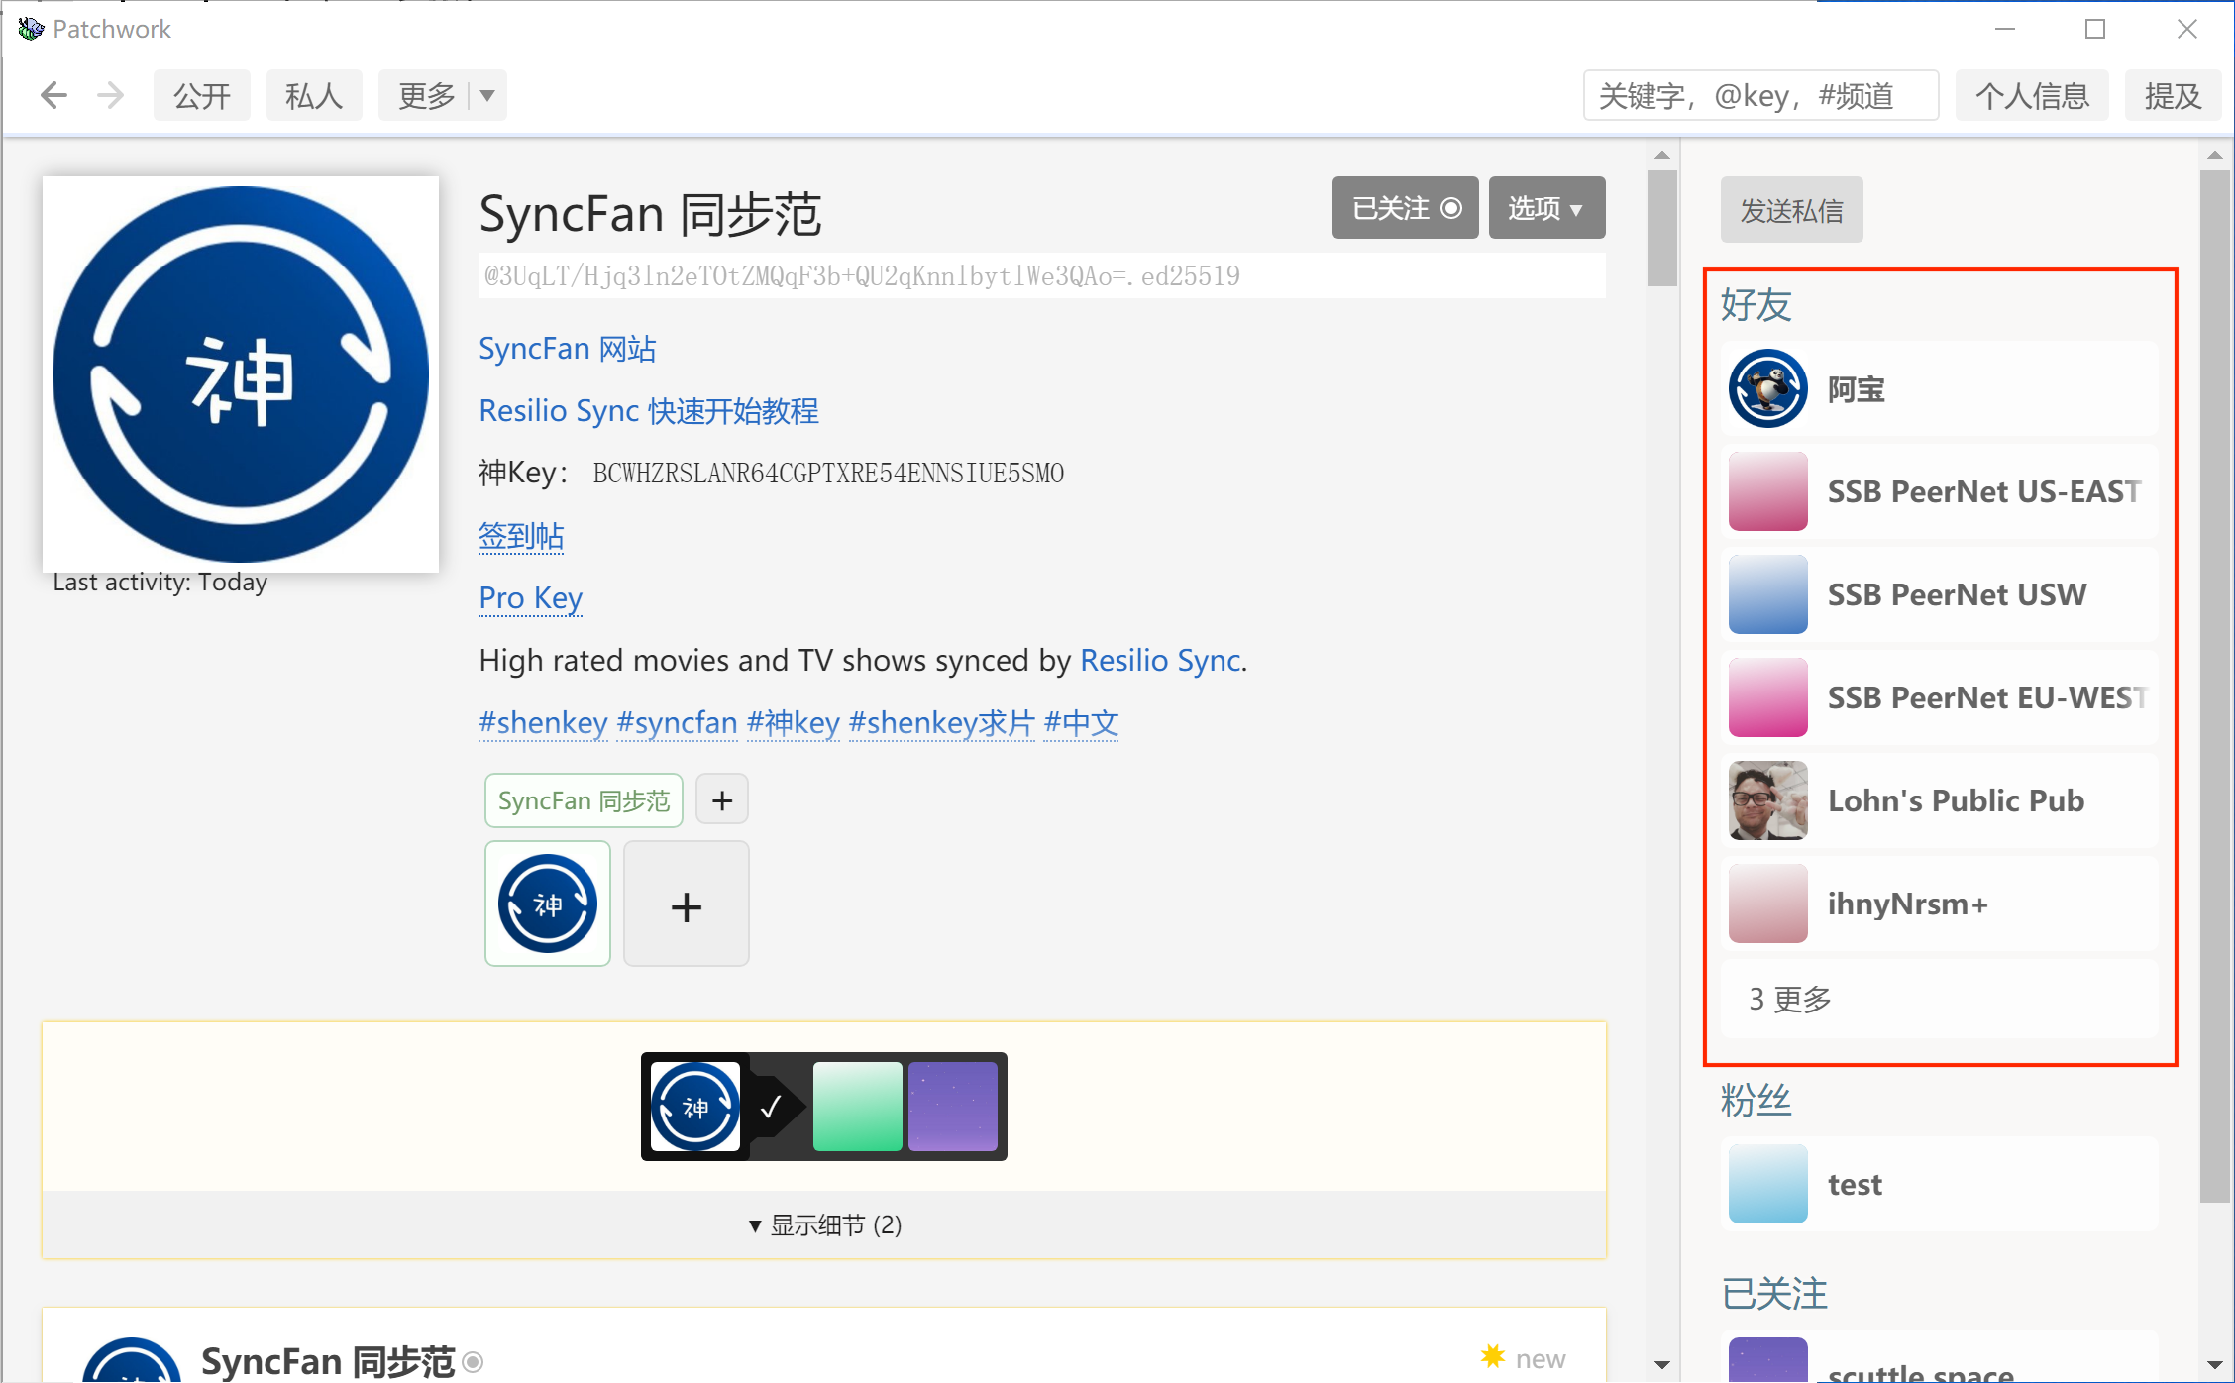Click the main feed scrollbar thumb
Viewport: 2235px width, 1383px height.
click(1662, 228)
